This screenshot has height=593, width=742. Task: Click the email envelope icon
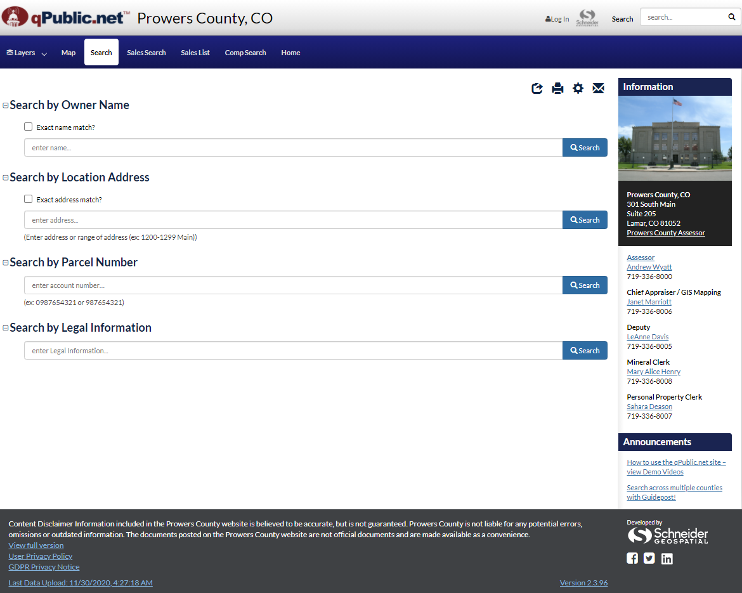[x=598, y=89]
